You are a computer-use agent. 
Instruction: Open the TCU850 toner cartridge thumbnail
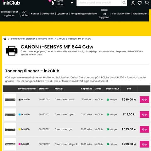coord(10,100)
